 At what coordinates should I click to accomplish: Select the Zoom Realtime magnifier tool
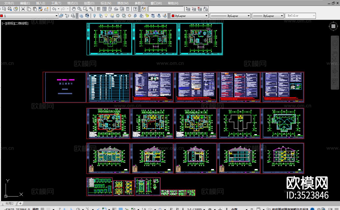(x=80, y=9)
